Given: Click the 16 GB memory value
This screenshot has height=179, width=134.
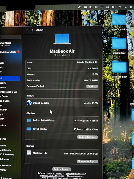Looking at the screenshot, I should click(95, 74).
